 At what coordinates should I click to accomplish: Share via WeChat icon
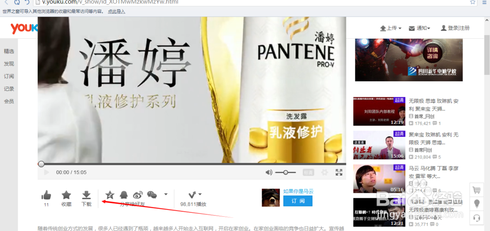[152, 195]
